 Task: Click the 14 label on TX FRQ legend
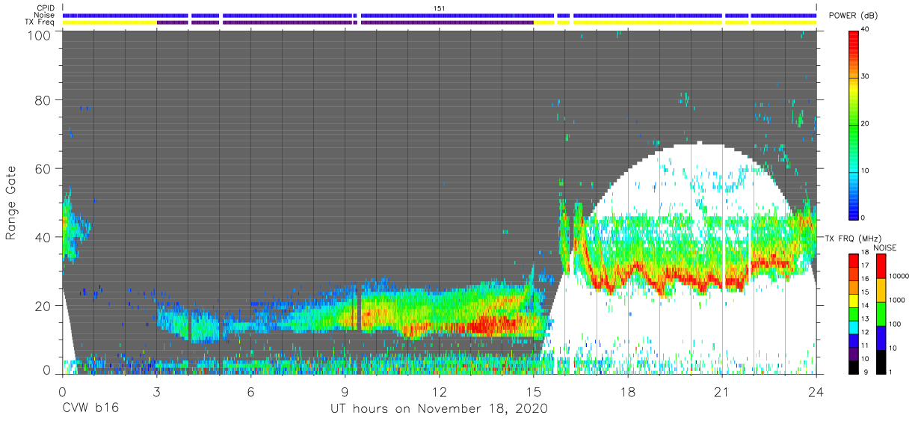tap(865, 305)
